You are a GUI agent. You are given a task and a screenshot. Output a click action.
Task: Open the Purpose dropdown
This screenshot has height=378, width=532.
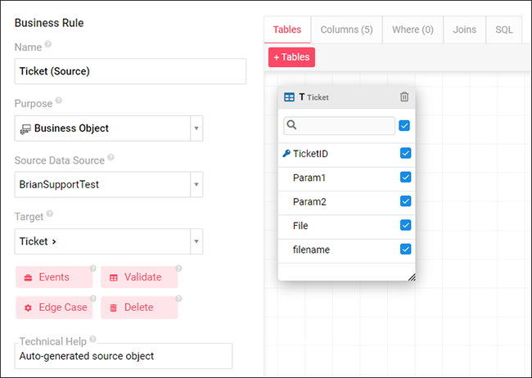click(x=196, y=128)
